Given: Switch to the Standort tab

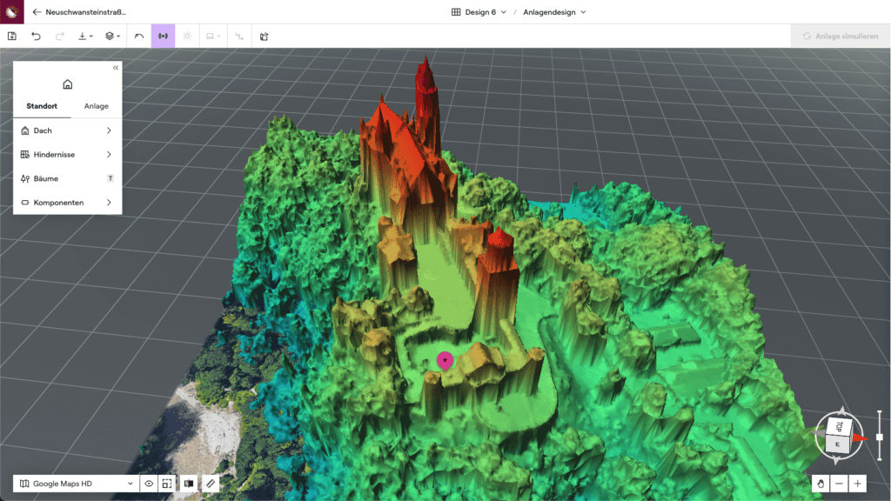Looking at the screenshot, I should [42, 106].
